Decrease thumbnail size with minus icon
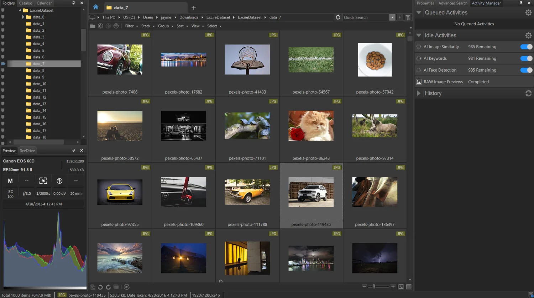534x298 pixels. (364, 286)
